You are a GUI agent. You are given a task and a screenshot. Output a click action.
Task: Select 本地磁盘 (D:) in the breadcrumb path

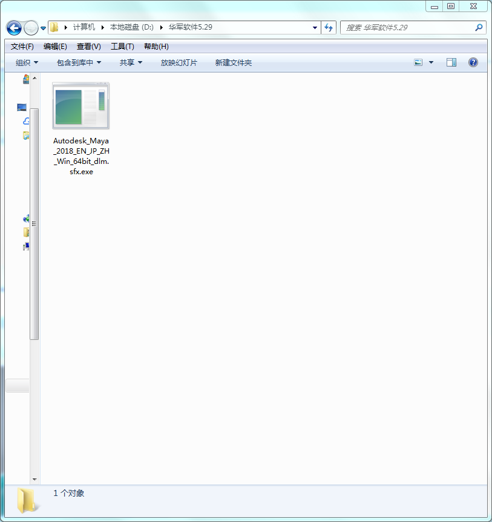(x=131, y=27)
